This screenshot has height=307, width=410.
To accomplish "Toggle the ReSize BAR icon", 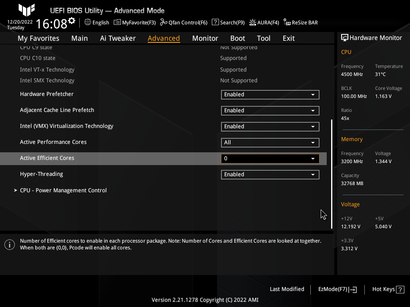I will pyautogui.click(x=287, y=22).
